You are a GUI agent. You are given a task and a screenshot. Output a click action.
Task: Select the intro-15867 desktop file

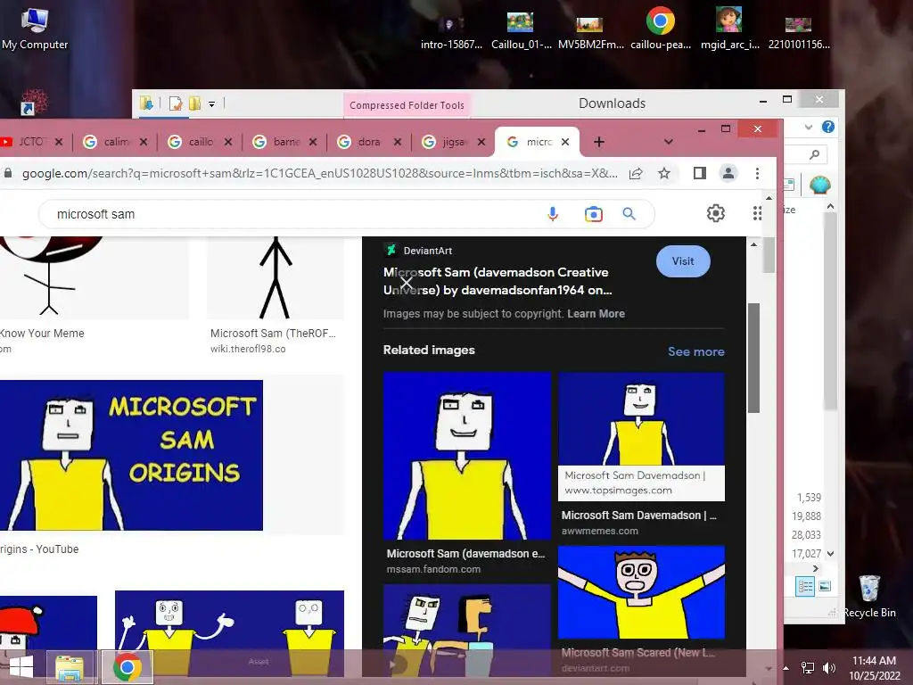pos(451,30)
